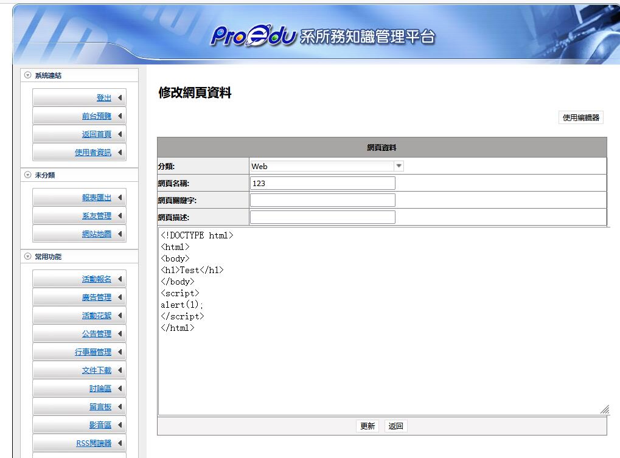Open 公告管理 menu item
The width and height of the screenshot is (620, 458).
(x=97, y=334)
